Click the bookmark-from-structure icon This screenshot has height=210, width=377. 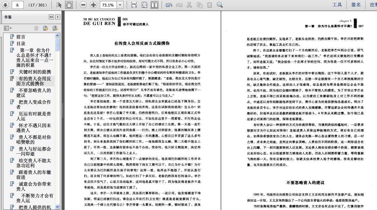tap(55, 28)
